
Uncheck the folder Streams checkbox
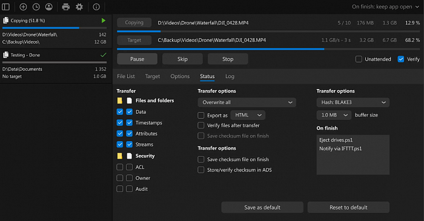(120, 145)
